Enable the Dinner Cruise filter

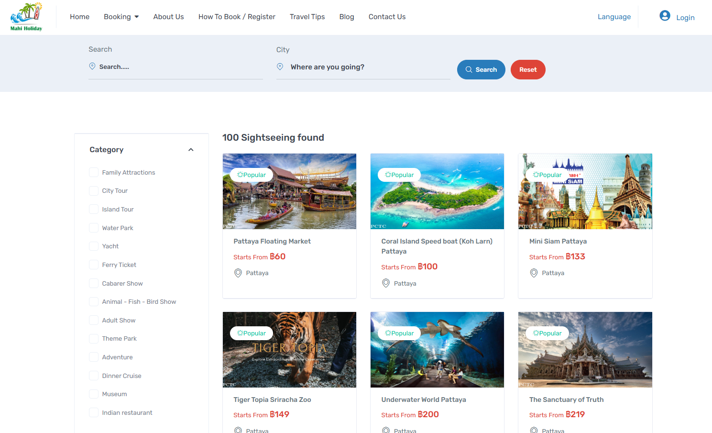[94, 376]
